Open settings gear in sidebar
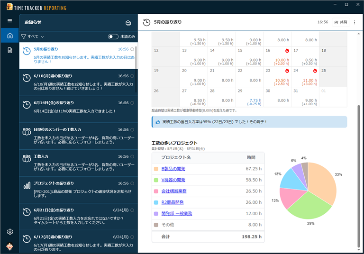Viewport: 364px width, 254px height. point(9,232)
